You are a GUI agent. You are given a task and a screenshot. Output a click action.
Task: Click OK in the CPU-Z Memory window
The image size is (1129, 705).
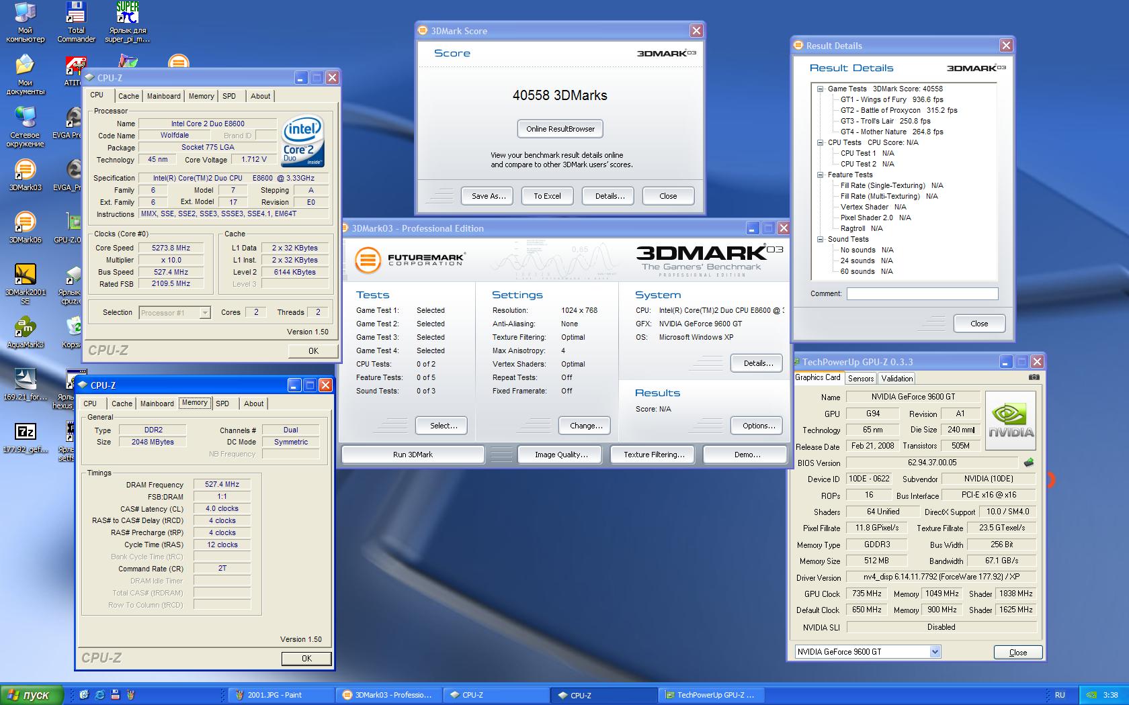point(306,659)
